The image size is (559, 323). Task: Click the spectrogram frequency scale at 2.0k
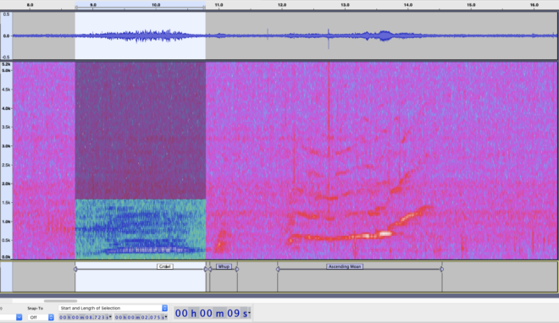pos(7,184)
